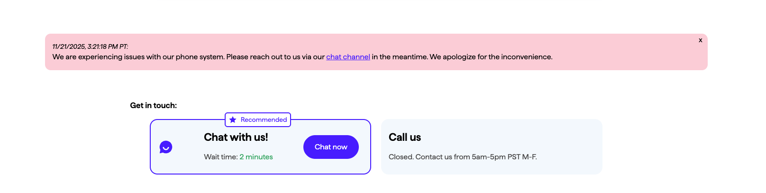
Task: Click the Get in touch heading
Action: coord(153,106)
